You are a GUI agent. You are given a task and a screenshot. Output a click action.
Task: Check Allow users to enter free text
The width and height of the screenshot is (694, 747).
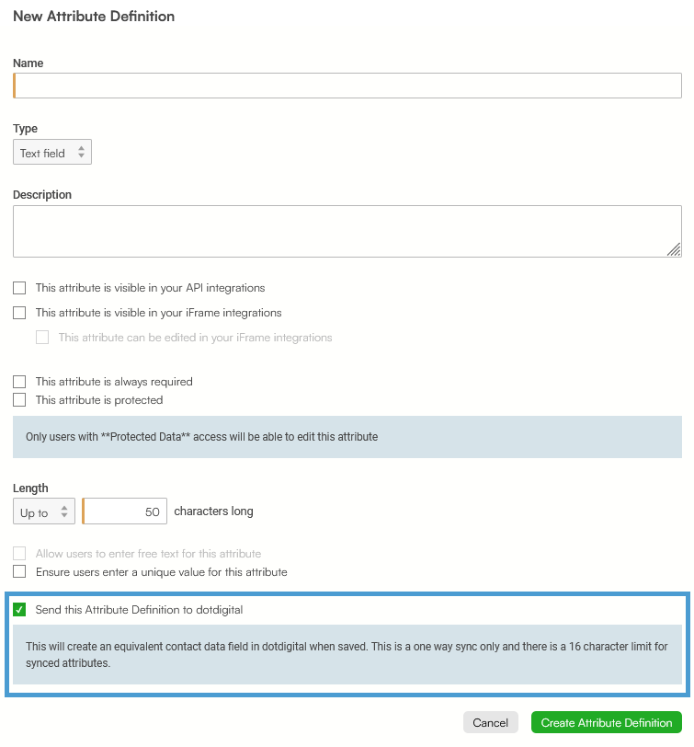[19, 554]
